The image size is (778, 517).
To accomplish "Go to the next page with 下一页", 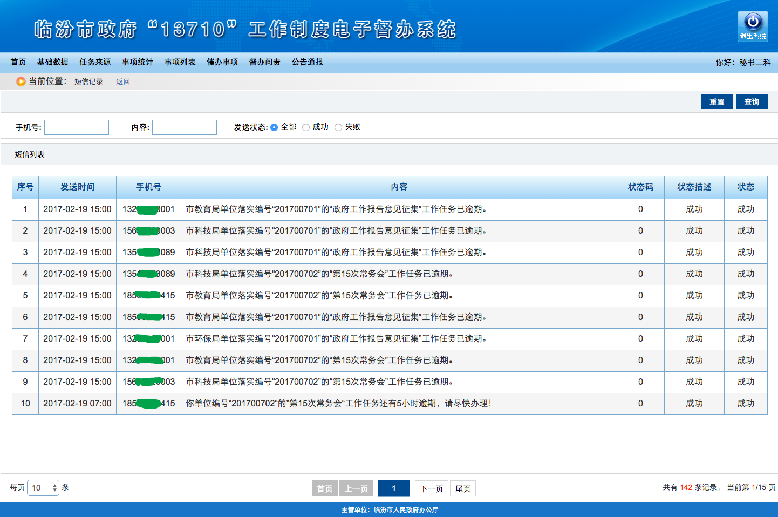I will [x=432, y=488].
